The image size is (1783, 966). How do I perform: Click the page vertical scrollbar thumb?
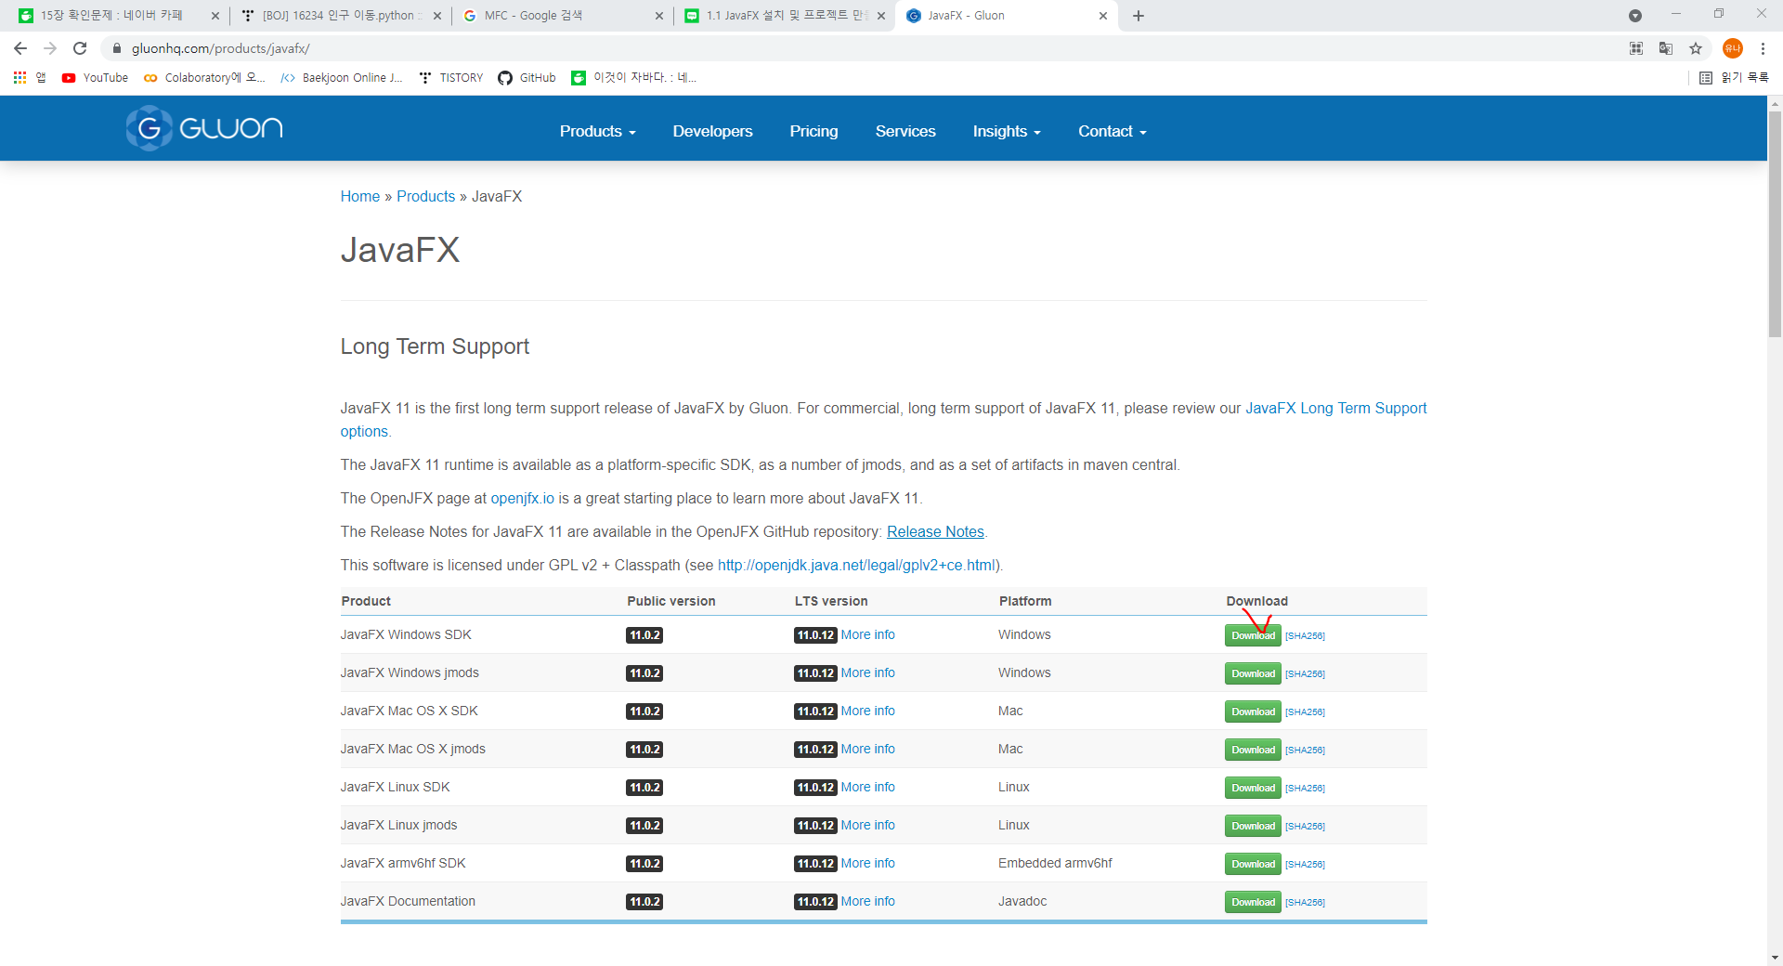click(1775, 223)
